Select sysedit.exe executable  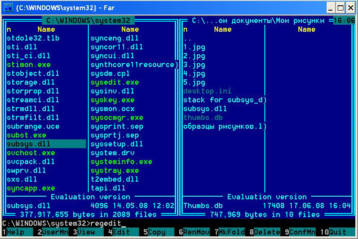(115, 82)
